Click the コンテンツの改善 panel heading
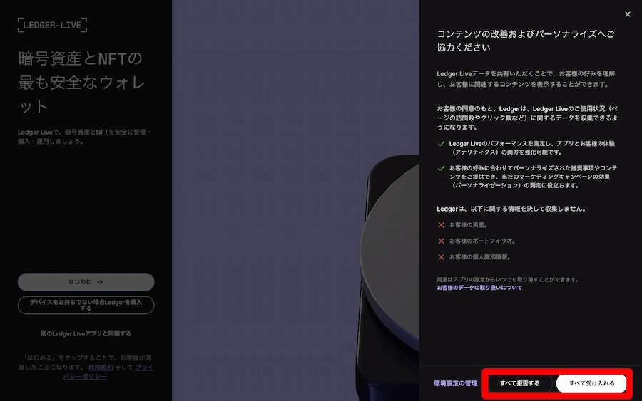Image resolution: width=642 pixels, height=401 pixels. point(524,41)
